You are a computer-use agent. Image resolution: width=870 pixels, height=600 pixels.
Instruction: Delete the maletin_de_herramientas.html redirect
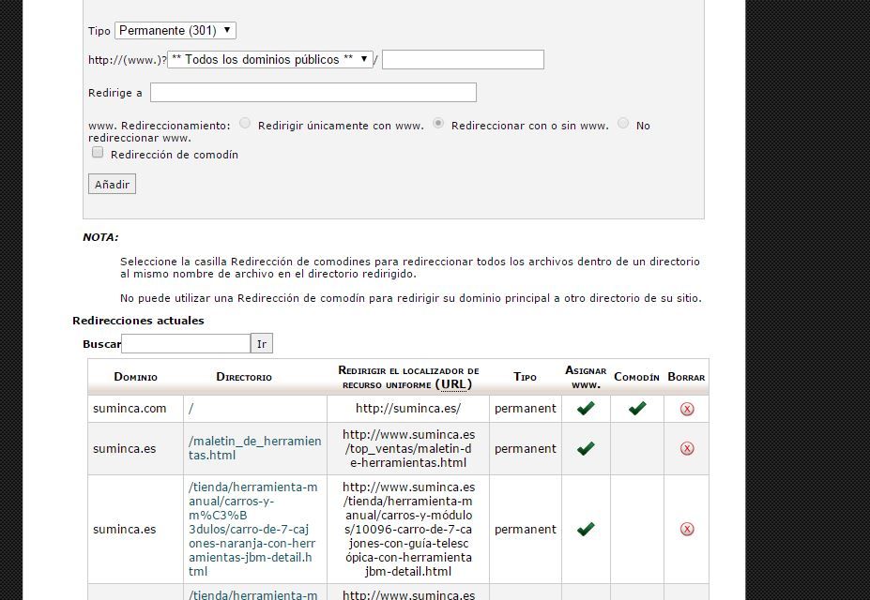pos(686,448)
